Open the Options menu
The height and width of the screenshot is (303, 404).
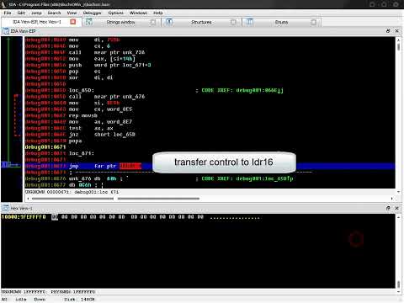click(115, 13)
